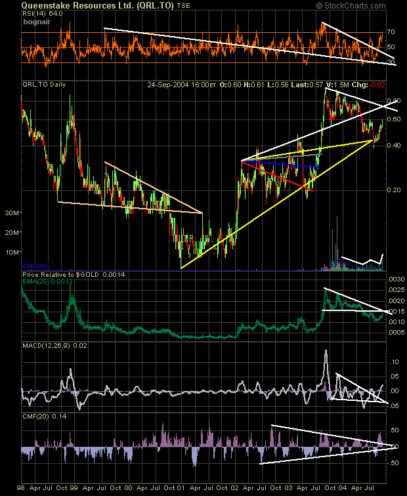Click the 'CMF(20) 0.14' label
The image size is (407, 496).
[44, 417]
